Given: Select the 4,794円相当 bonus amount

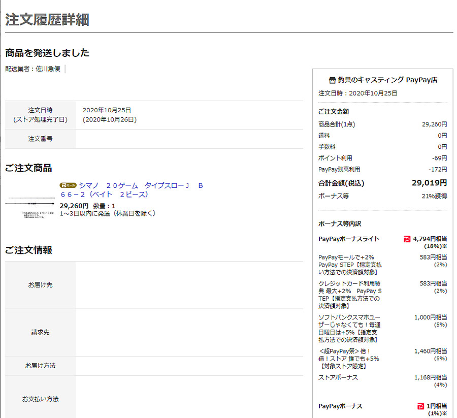Looking at the screenshot, I should (430, 239).
